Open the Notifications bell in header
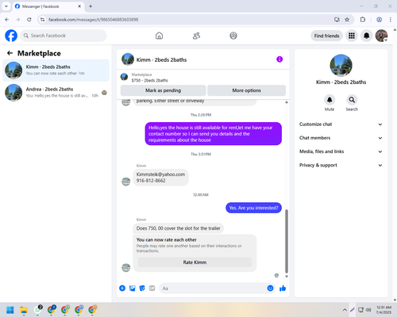The width and height of the screenshot is (397, 317). [x=367, y=36]
